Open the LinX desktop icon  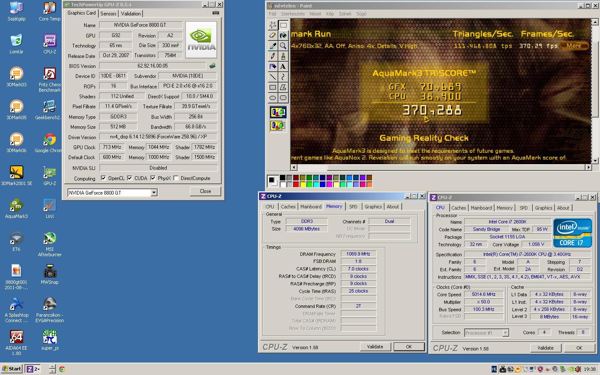pyautogui.click(x=50, y=209)
